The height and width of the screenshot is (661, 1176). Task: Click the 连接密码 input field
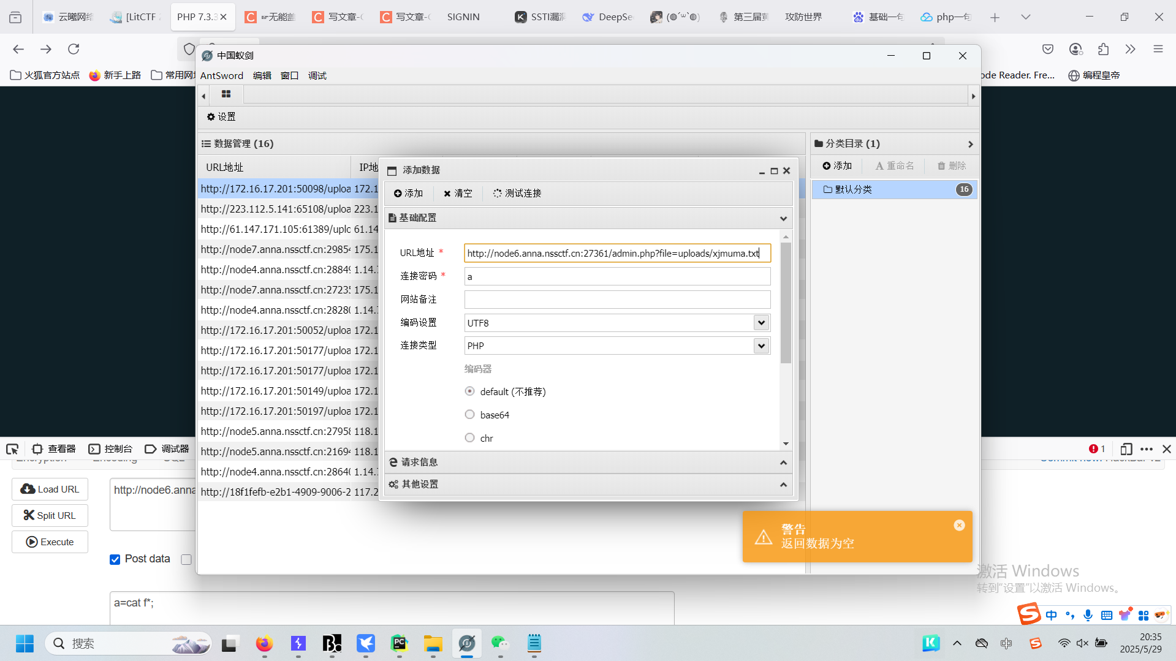(617, 276)
